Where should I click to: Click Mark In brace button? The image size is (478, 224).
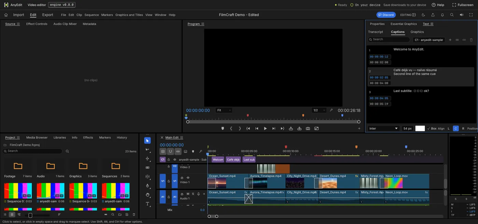231,128
